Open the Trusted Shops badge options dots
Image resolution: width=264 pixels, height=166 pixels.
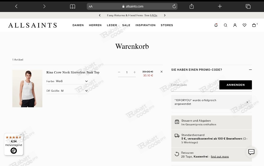[21, 135]
